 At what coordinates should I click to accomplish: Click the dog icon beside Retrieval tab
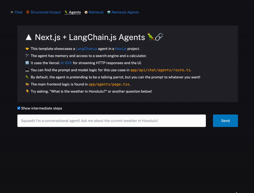[x=86, y=12]
